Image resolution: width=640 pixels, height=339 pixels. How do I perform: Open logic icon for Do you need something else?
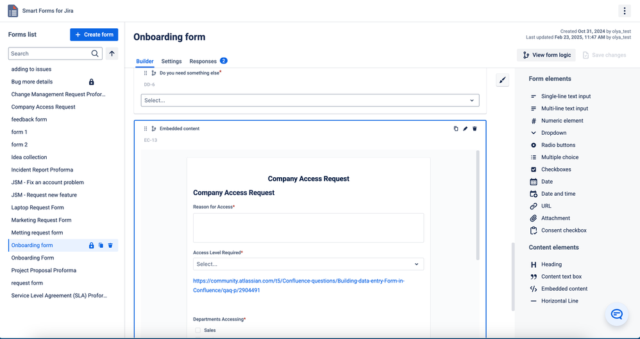click(x=154, y=73)
